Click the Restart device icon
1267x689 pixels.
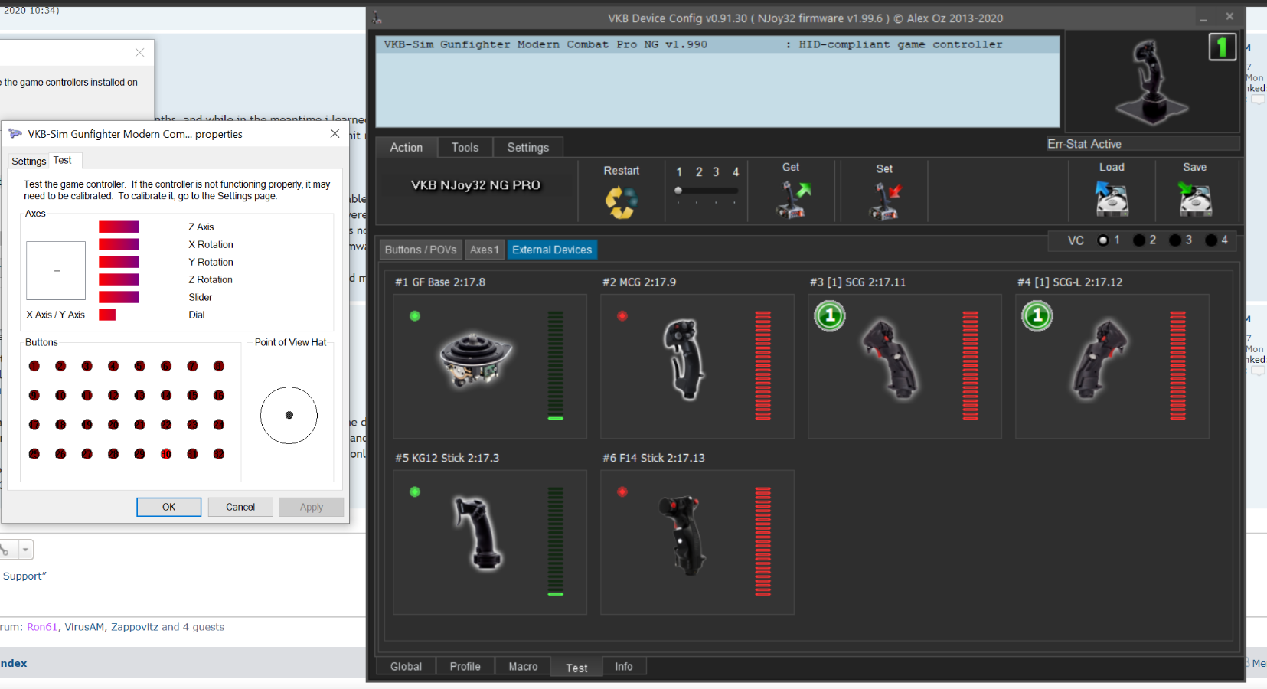(621, 202)
